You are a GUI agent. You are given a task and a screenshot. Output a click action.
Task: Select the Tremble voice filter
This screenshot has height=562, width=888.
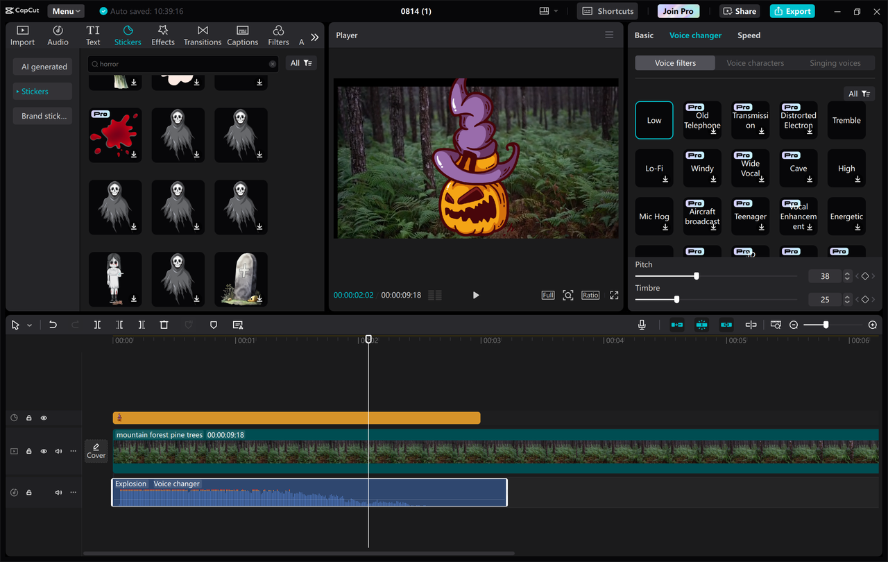pyautogui.click(x=846, y=119)
